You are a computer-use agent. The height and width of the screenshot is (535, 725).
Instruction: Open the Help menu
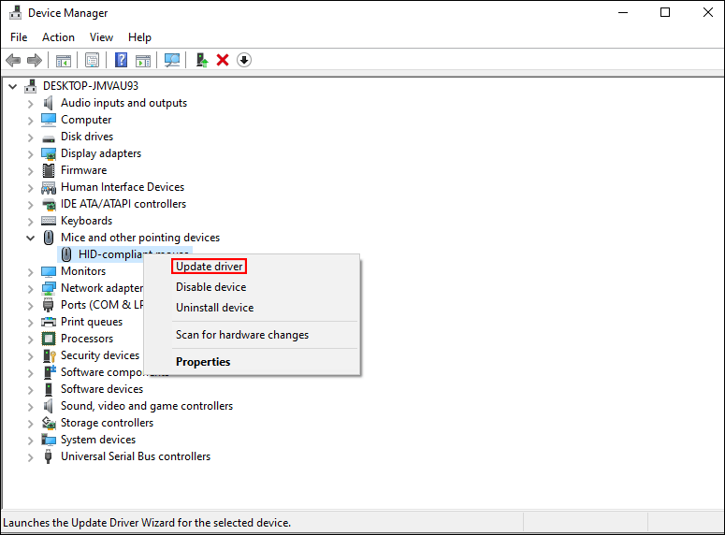(x=139, y=37)
